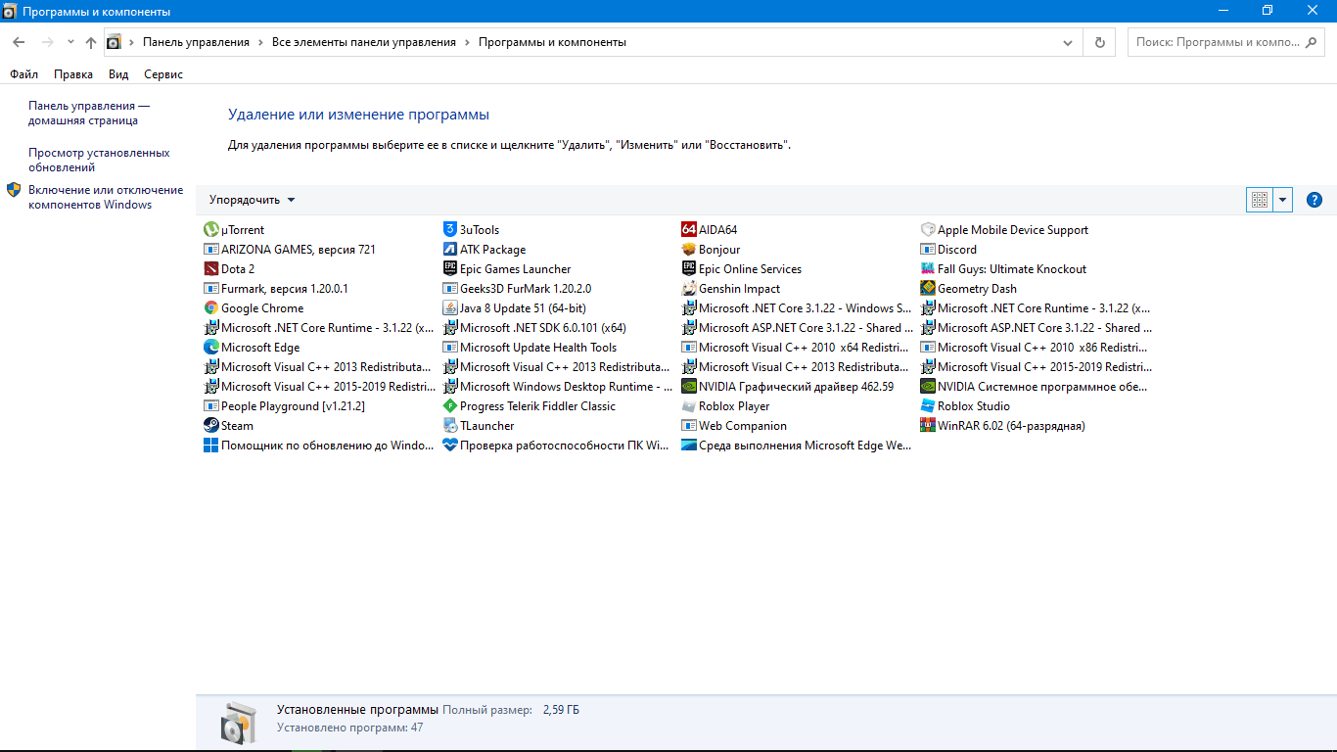Select the Dota 2 icon
The width and height of the screenshot is (1337, 752).
coord(211,269)
